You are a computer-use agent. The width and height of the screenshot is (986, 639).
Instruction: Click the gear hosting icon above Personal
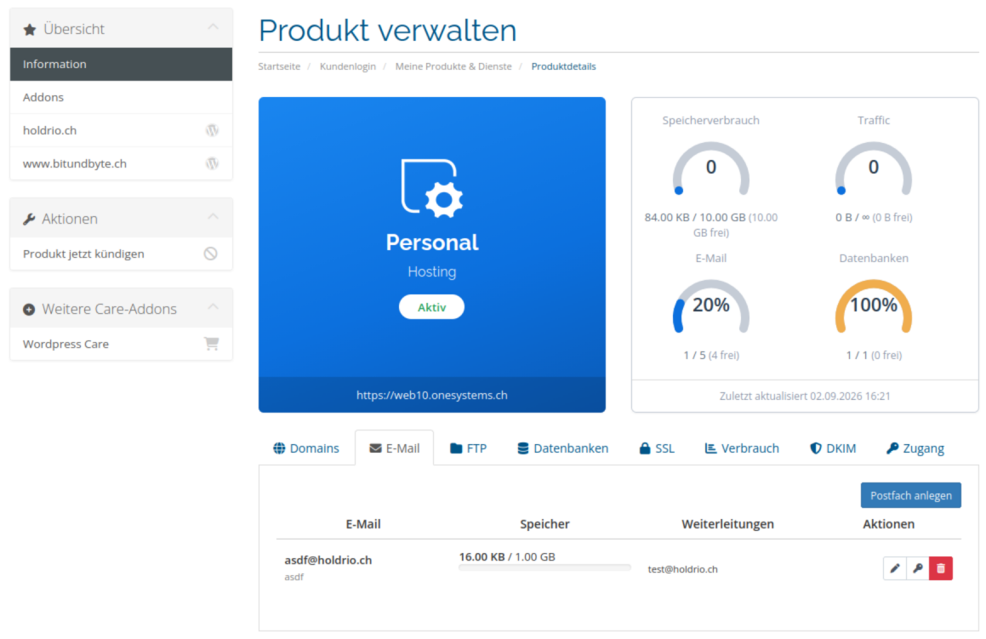pos(432,189)
